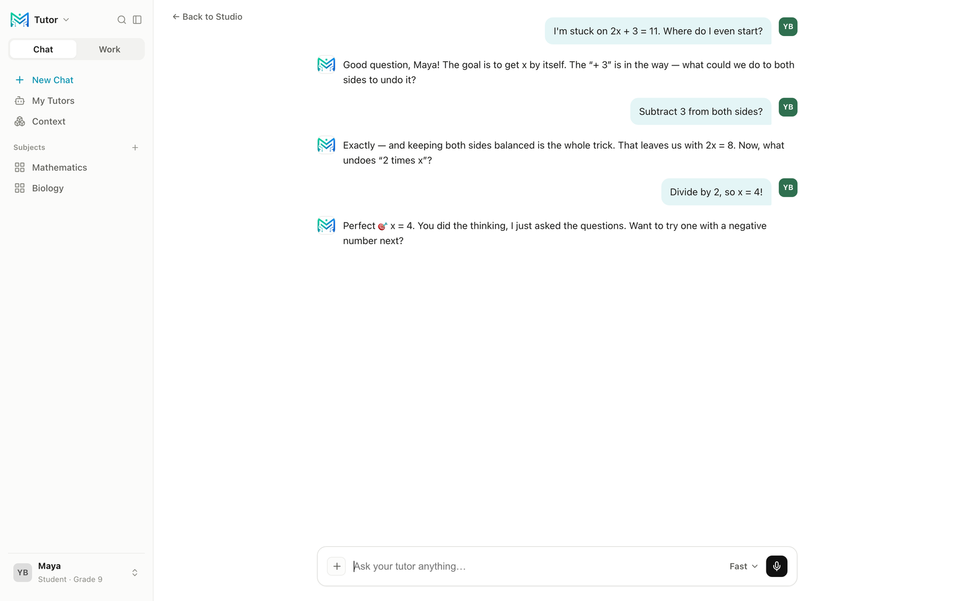Open Maya's account switcher chevrons
Screen dimensions: 961x601
135,573
